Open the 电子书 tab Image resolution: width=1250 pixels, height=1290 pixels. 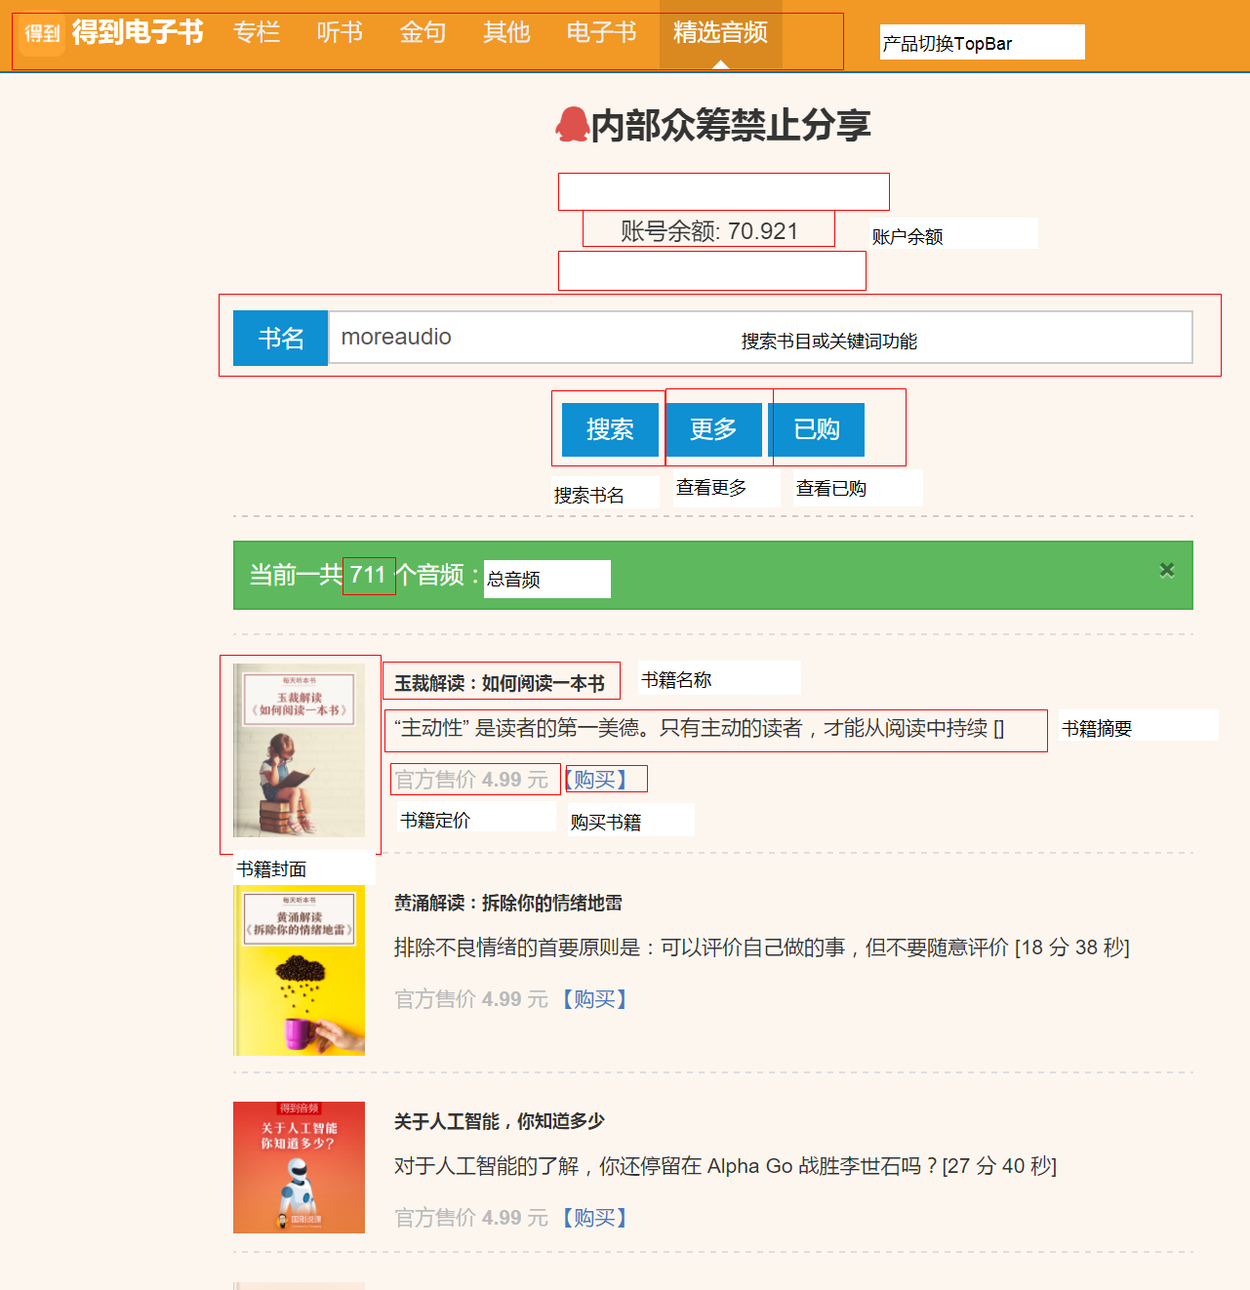pyautogui.click(x=601, y=33)
